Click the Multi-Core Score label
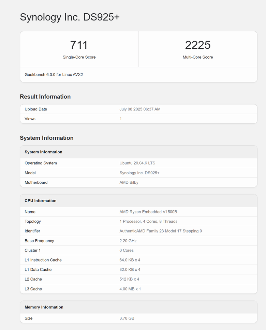 (198, 57)
